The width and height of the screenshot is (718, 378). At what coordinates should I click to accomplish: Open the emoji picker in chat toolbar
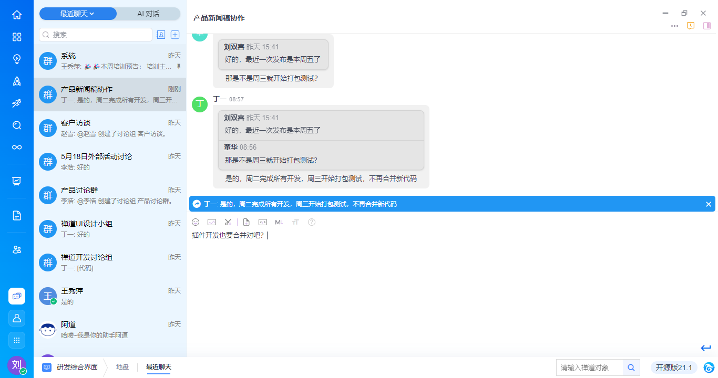196,222
